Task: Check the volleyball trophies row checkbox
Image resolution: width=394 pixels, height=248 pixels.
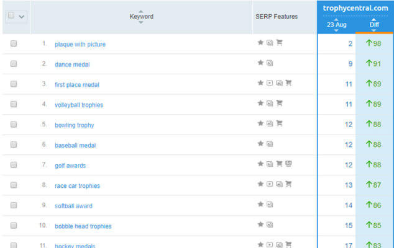Action: (x=14, y=104)
